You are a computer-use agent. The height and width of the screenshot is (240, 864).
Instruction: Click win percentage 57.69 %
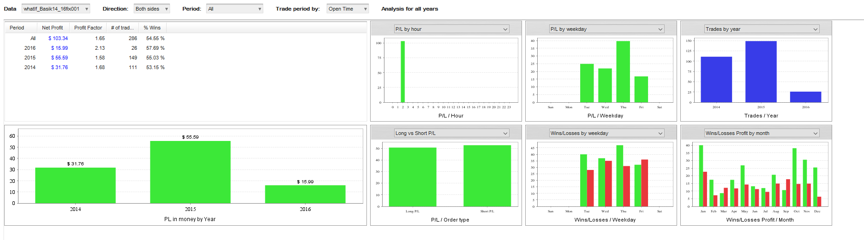[156, 48]
